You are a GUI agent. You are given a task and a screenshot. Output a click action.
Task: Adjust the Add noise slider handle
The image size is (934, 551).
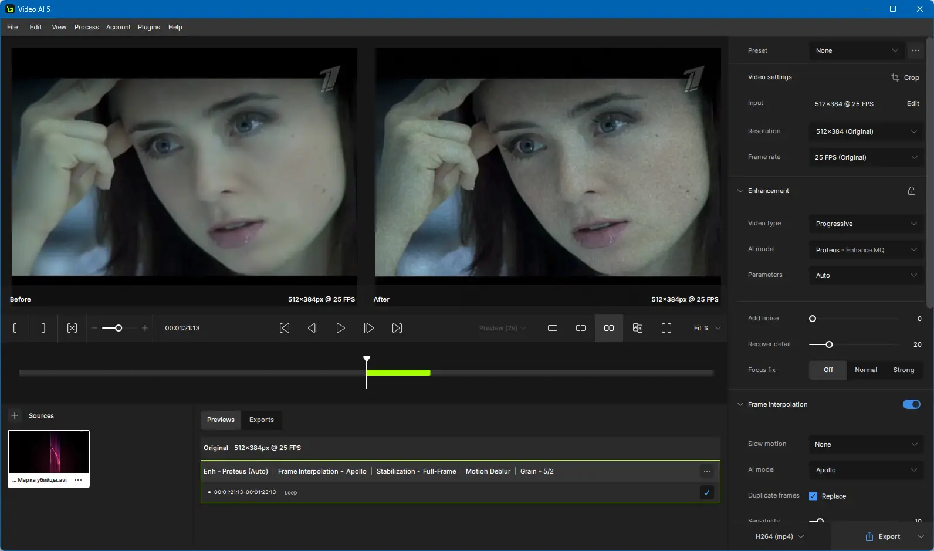pos(813,319)
